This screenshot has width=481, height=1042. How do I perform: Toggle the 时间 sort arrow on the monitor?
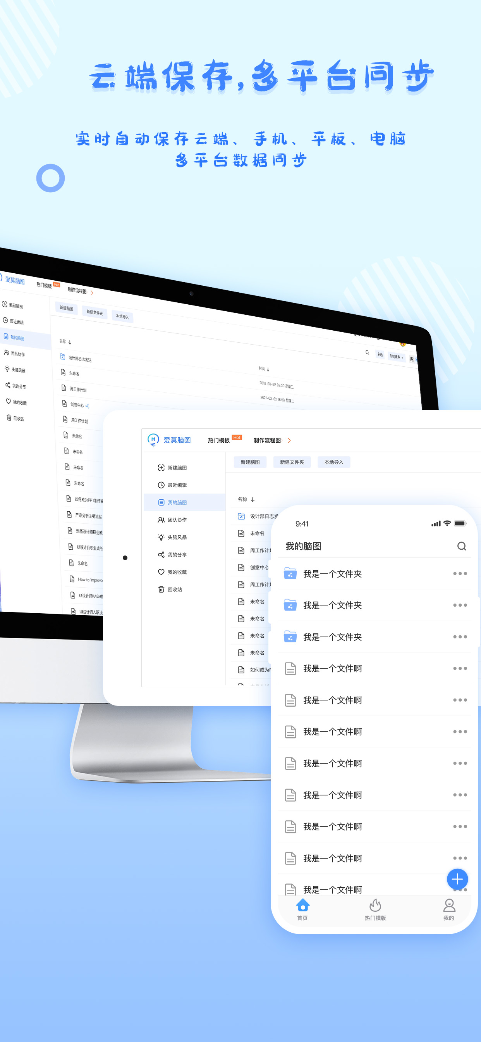pos(268,369)
